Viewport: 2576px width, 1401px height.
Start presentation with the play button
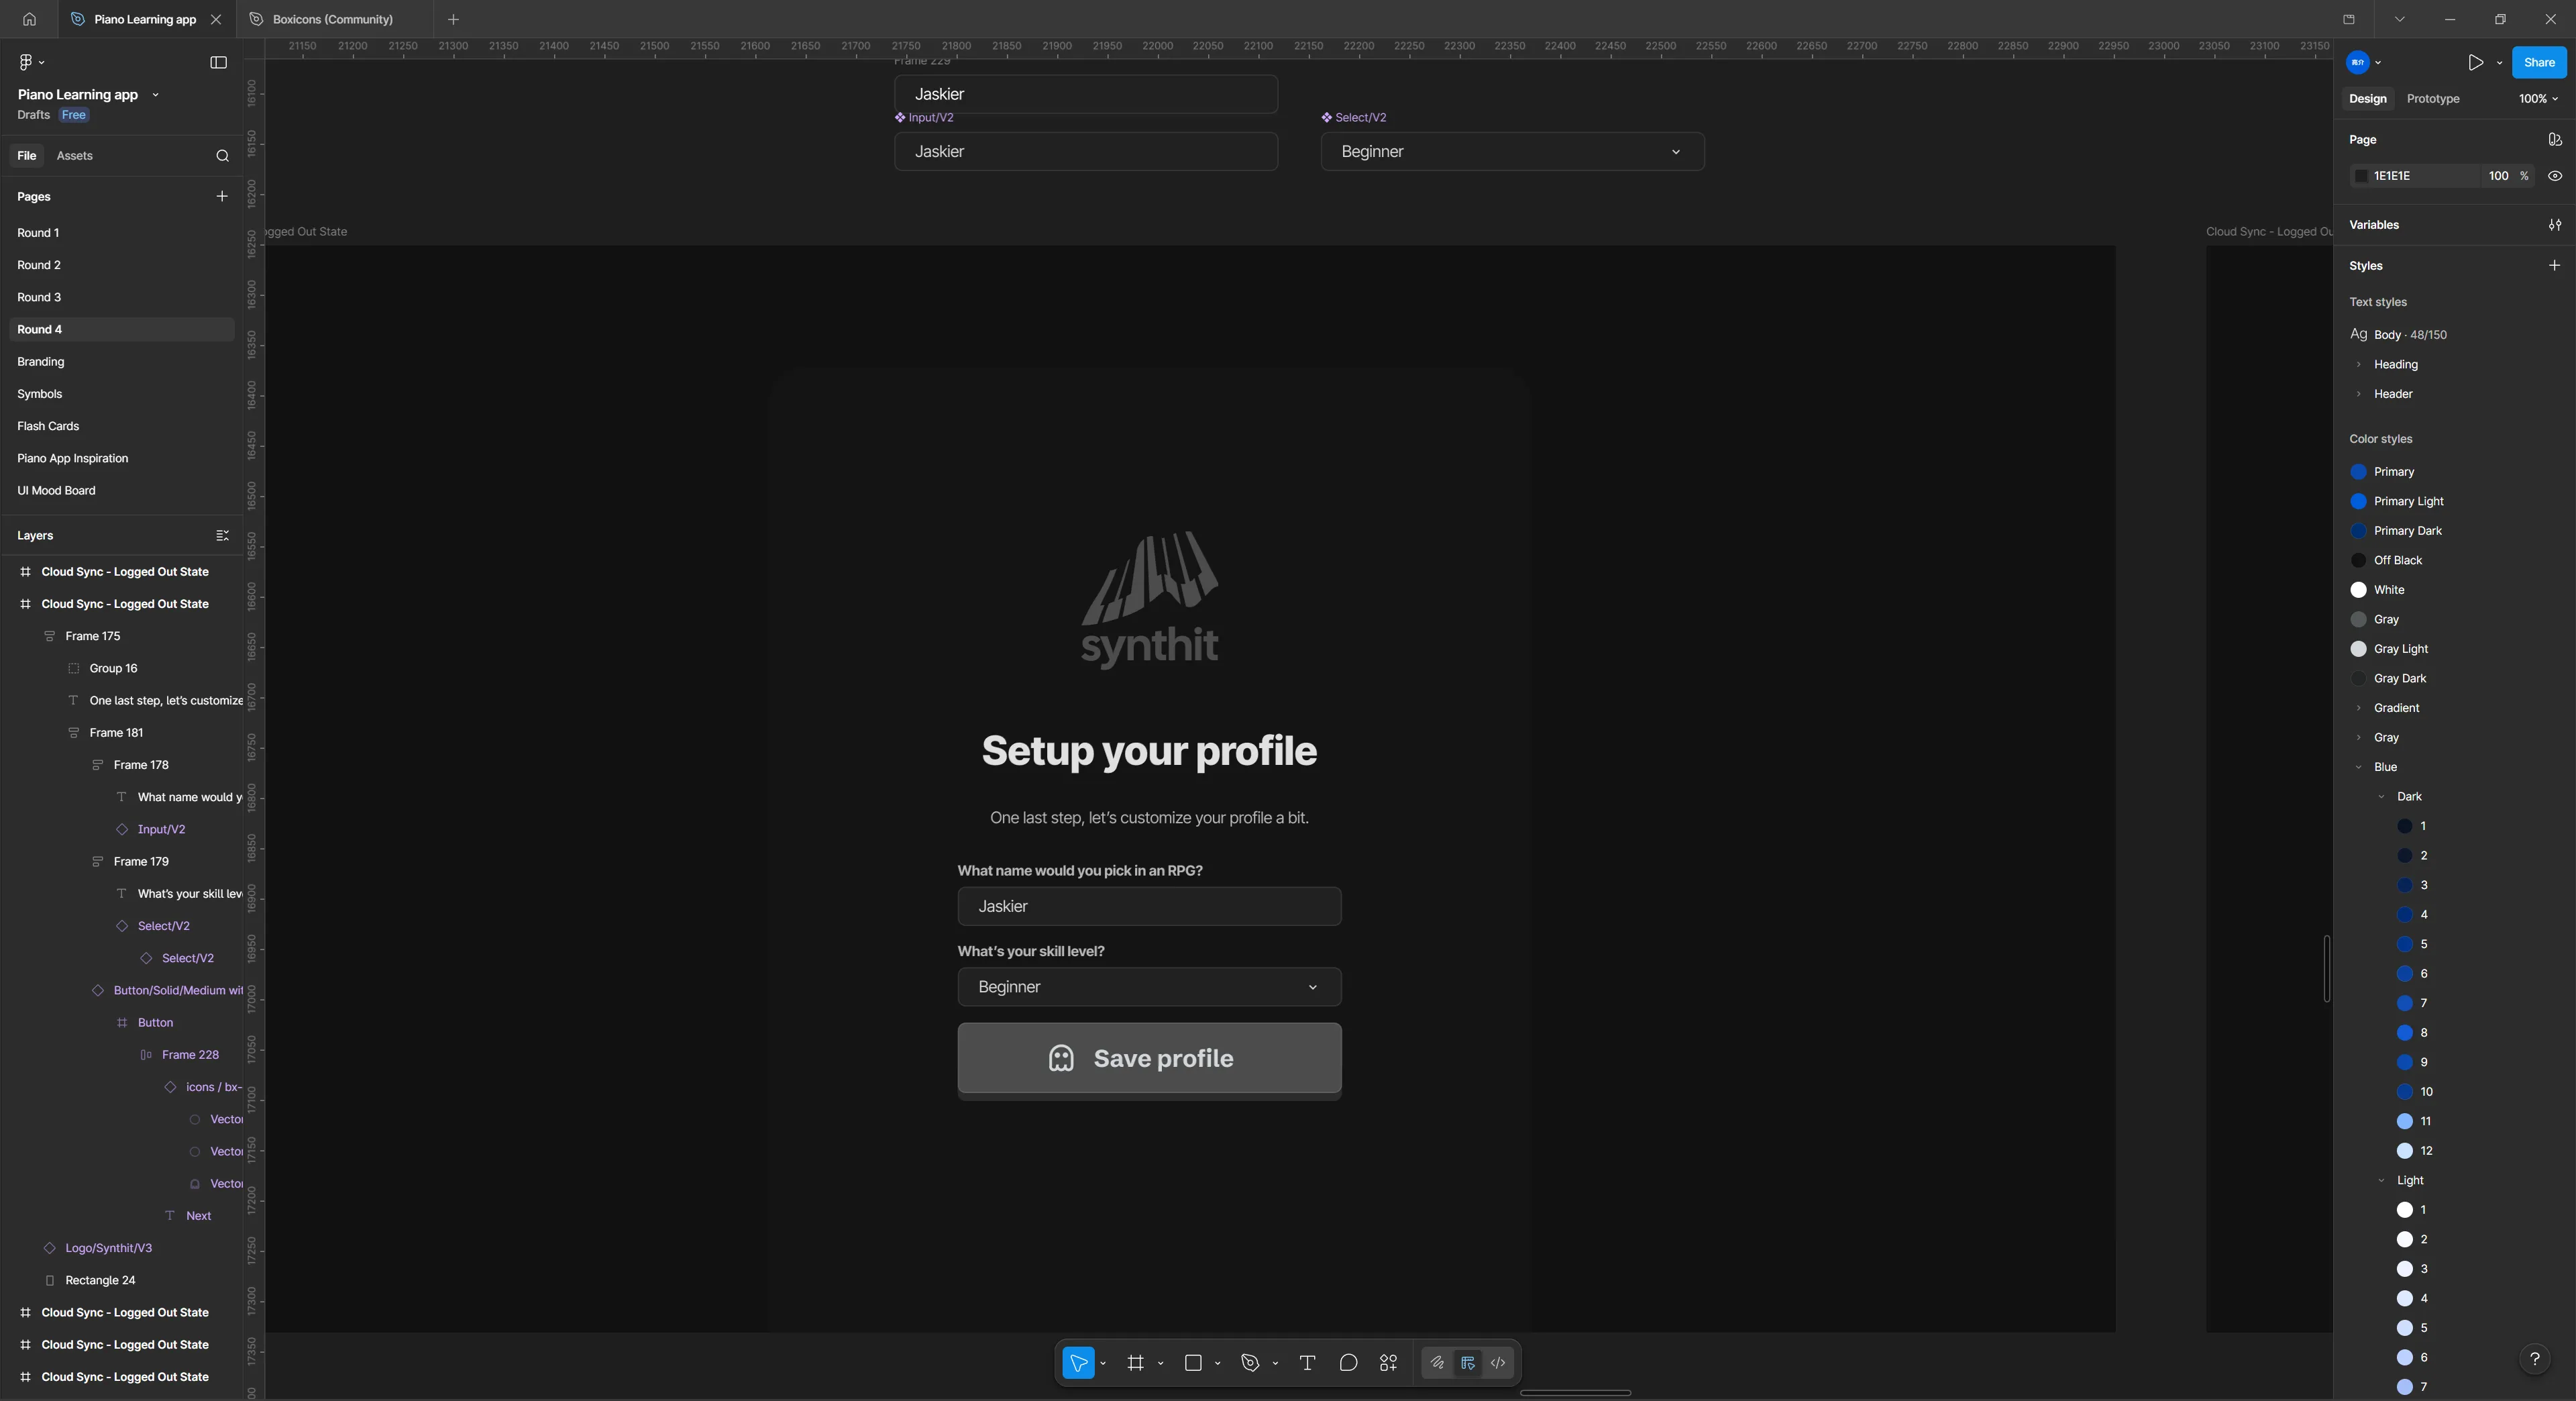[2477, 62]
